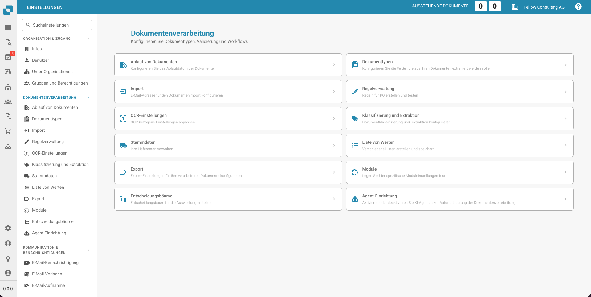The height and width of the screenshot is (297, 591).
Task: Collapse the DOKUMENTENVERARBEITUNG section header
Action: pos(88,97)
